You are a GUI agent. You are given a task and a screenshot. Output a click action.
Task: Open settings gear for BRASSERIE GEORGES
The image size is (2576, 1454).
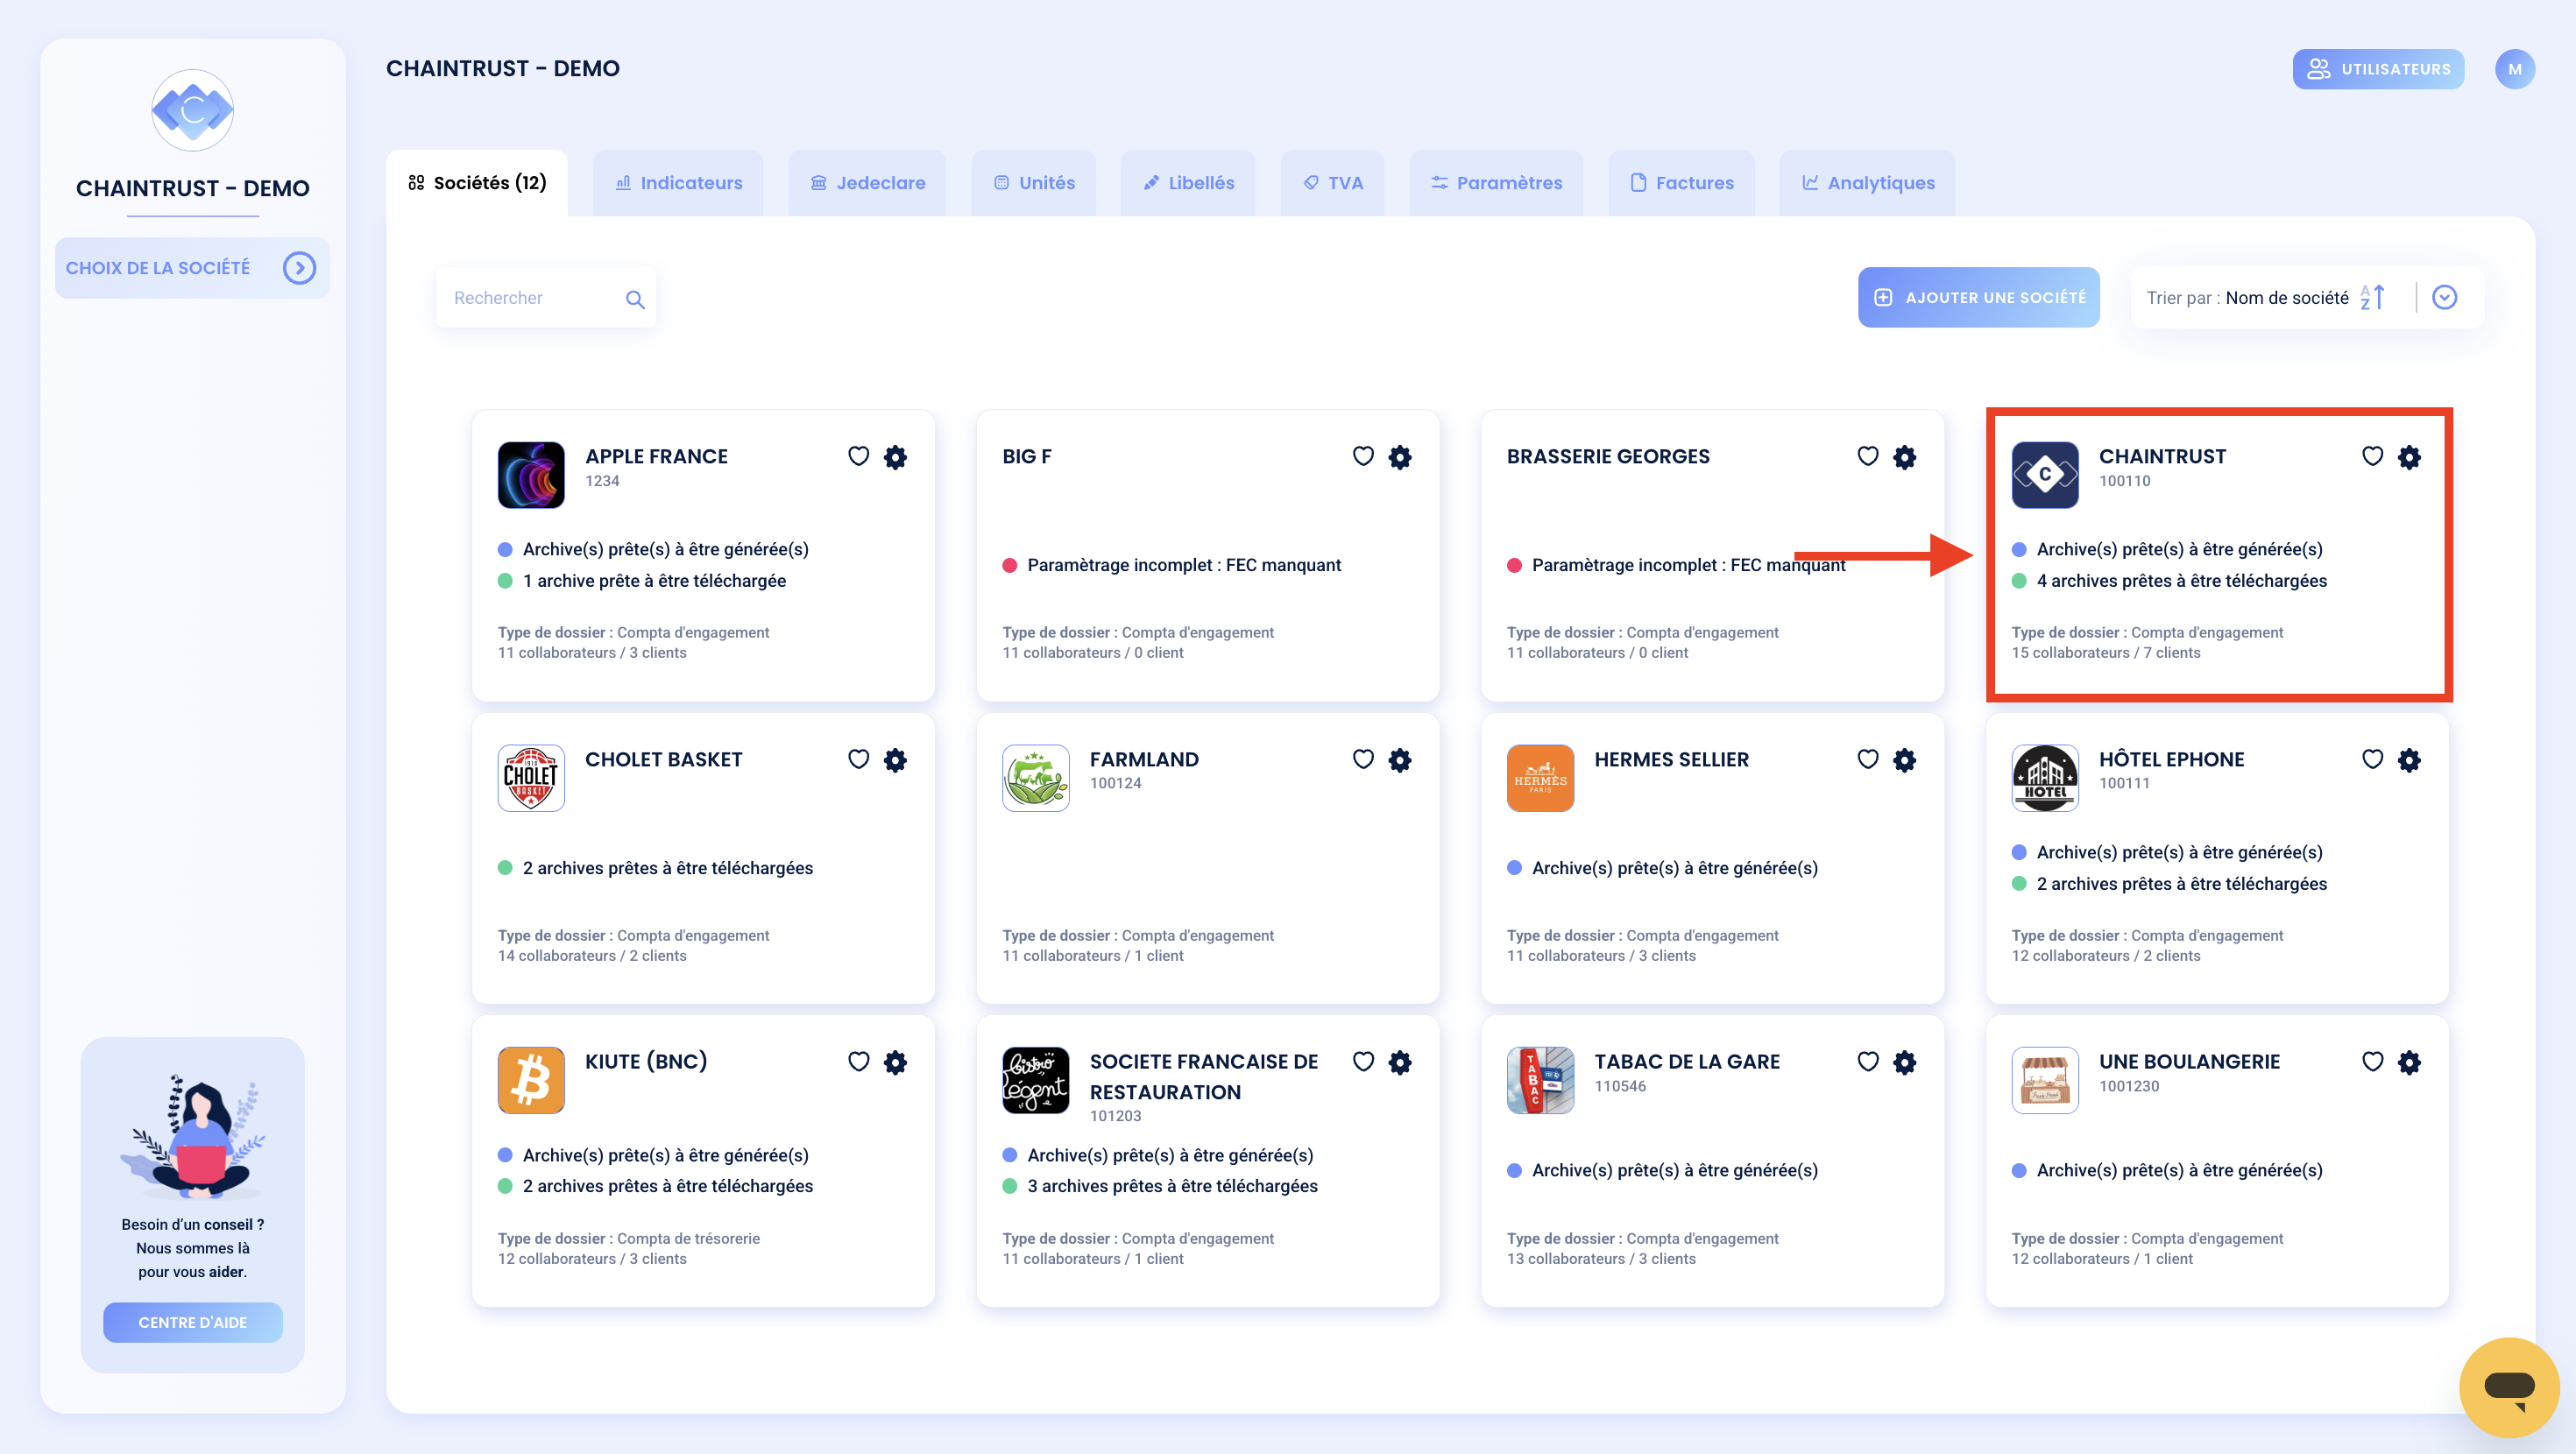point(1905,457)
